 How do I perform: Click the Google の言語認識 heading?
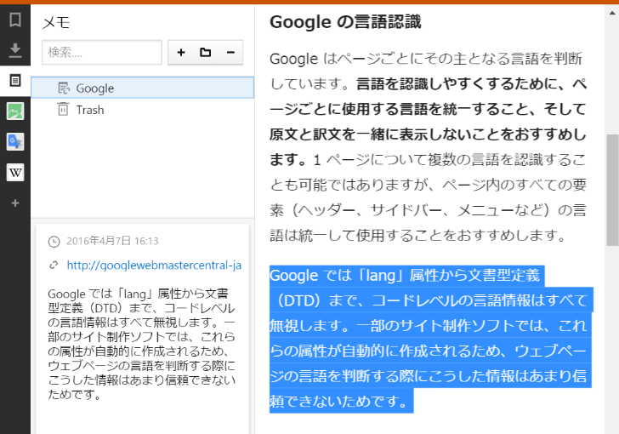[x=345, y=22]
